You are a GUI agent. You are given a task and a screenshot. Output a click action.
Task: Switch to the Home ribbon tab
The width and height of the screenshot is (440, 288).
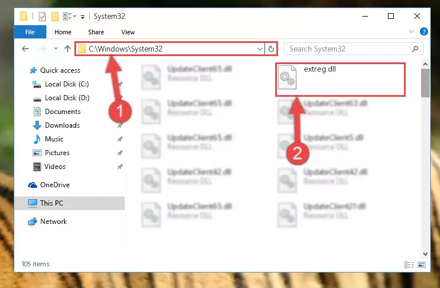pyautogui.click(x=63, y=32)
